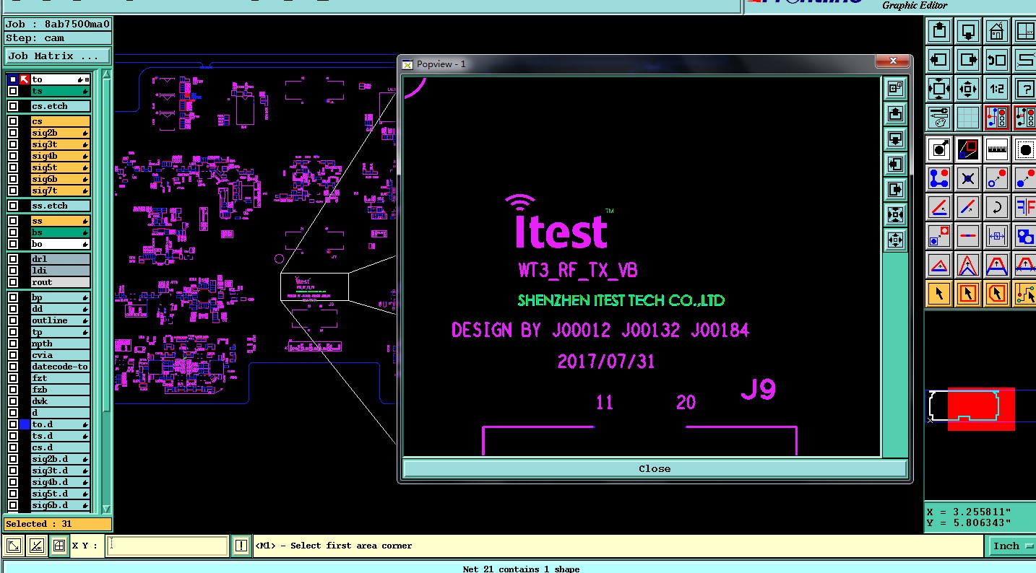Click the previous view undo-zoom icon
Screen dimensions: 1036x573
997,60
